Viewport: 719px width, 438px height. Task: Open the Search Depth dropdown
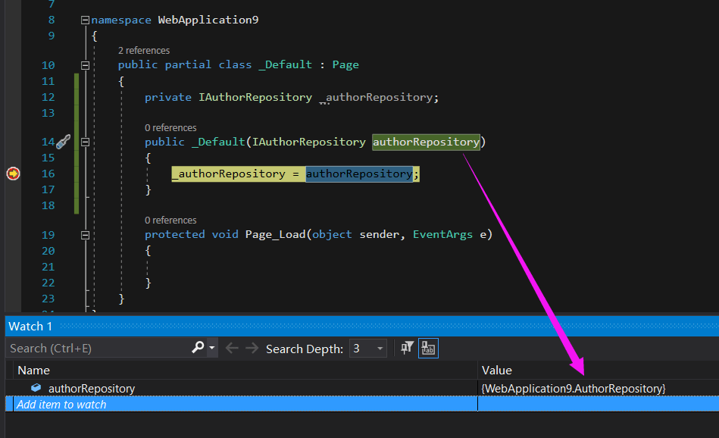coord(367,349)
